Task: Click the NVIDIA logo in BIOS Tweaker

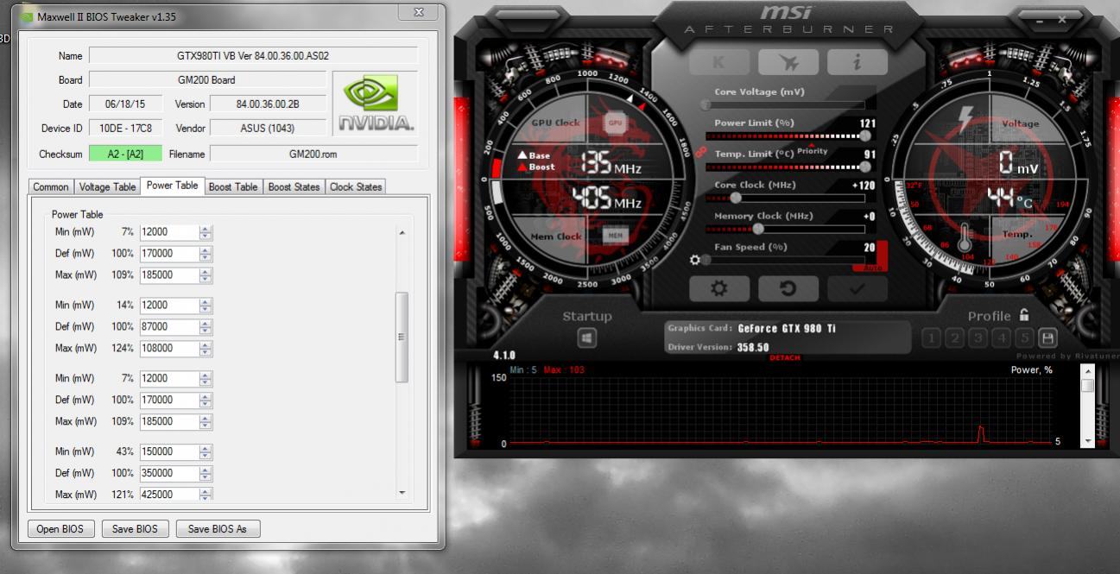Action: coord(376,104)
